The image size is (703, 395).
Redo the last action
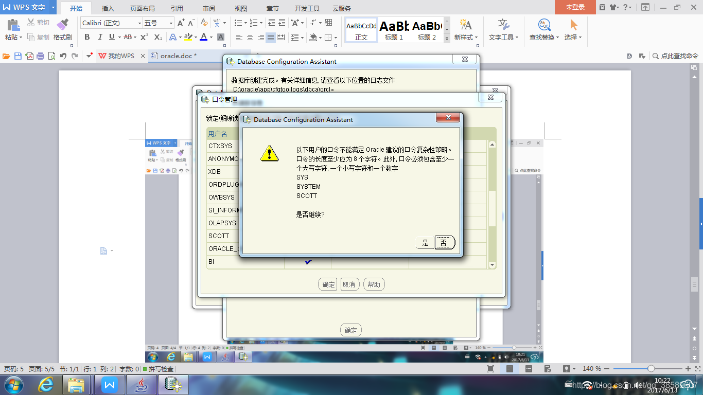[x=75, y=56]
